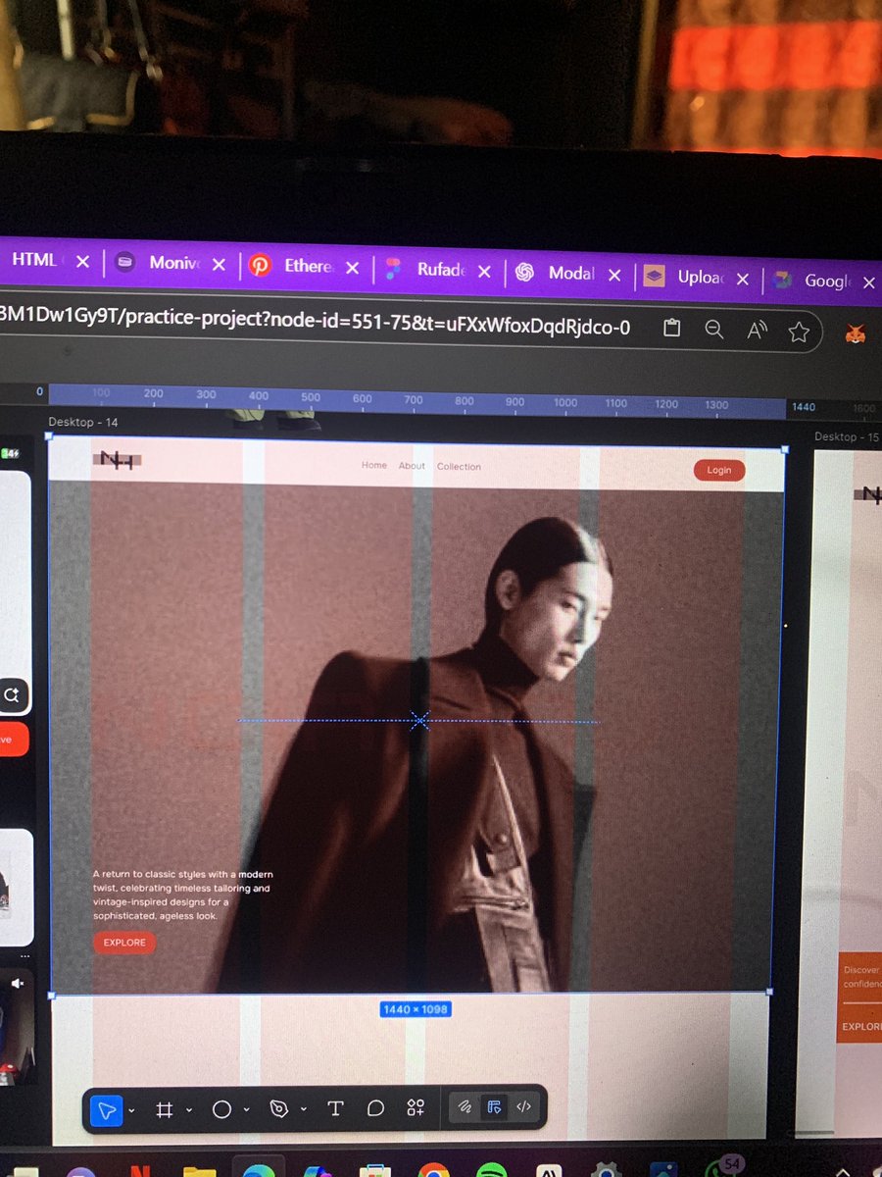Expand the Frame tool dropdown arrow
The width and height of the screenshot is (882, 1177).
point(189,1110)
